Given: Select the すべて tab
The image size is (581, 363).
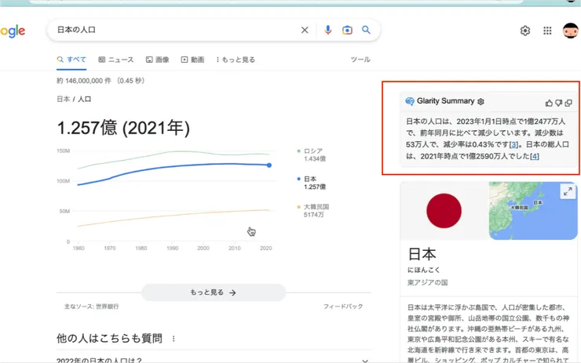Looking at the screenshot, I should [x=71, y=60].
